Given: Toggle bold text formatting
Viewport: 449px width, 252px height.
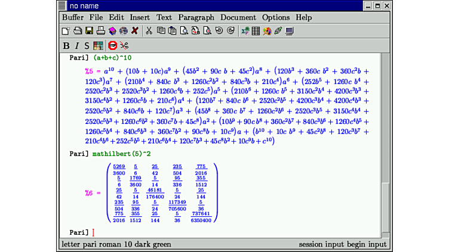Looking at the screenshot, I should pyautogui.click(x=66, y=45).
